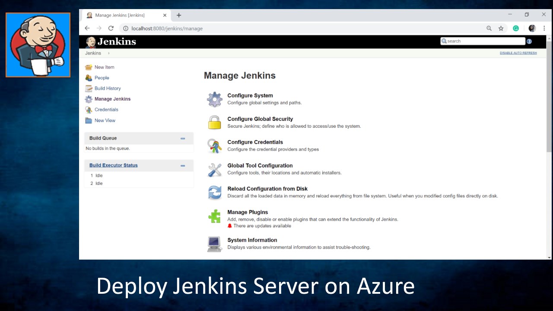Click the "There are updates available" text

point(262,226)
